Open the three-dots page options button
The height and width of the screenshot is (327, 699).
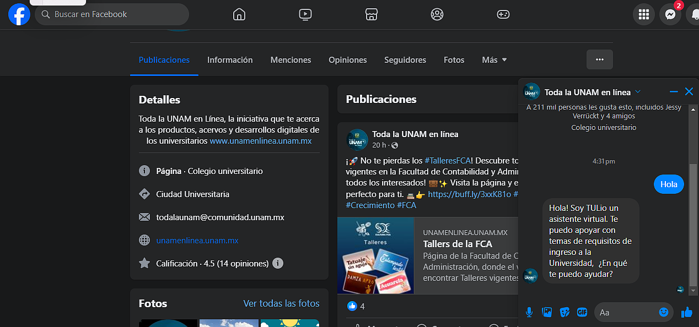(x=600, y=59)
